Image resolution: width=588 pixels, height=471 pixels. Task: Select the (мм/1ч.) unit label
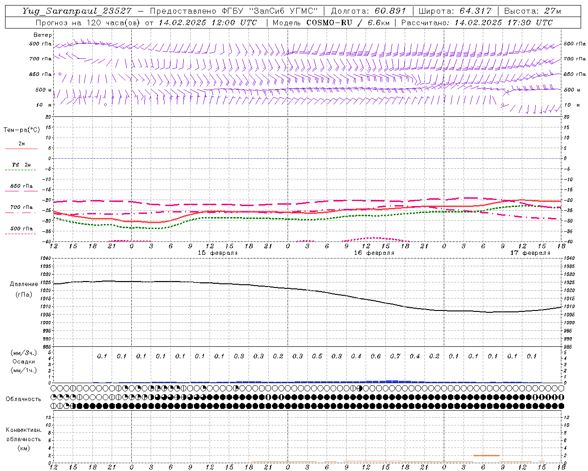(23, 370)
